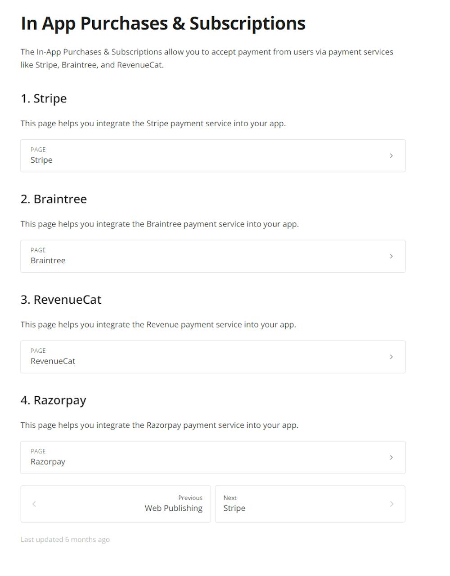
Task: Click the chevron arrow on the Stripe page card
Action: 391,155
